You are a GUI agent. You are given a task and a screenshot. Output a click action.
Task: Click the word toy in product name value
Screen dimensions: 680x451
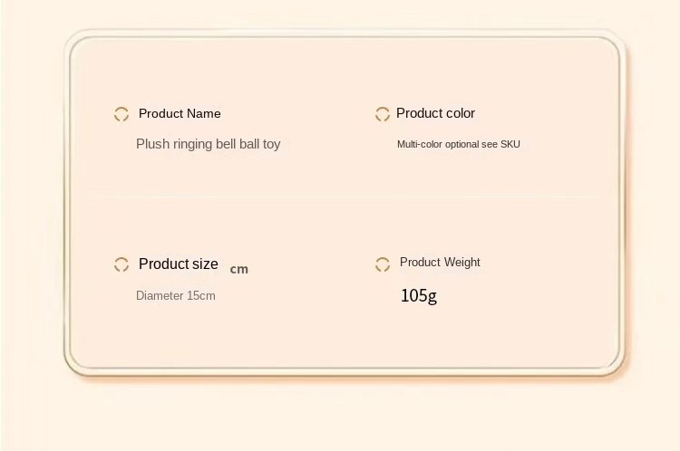coord(271,144)
